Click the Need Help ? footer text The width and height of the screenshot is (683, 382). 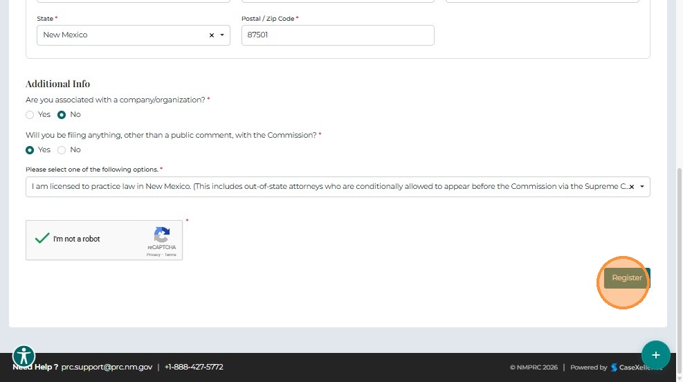(x=35, y=367)
